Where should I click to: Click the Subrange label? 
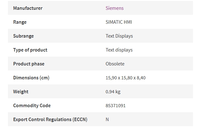tap(23, 36)
